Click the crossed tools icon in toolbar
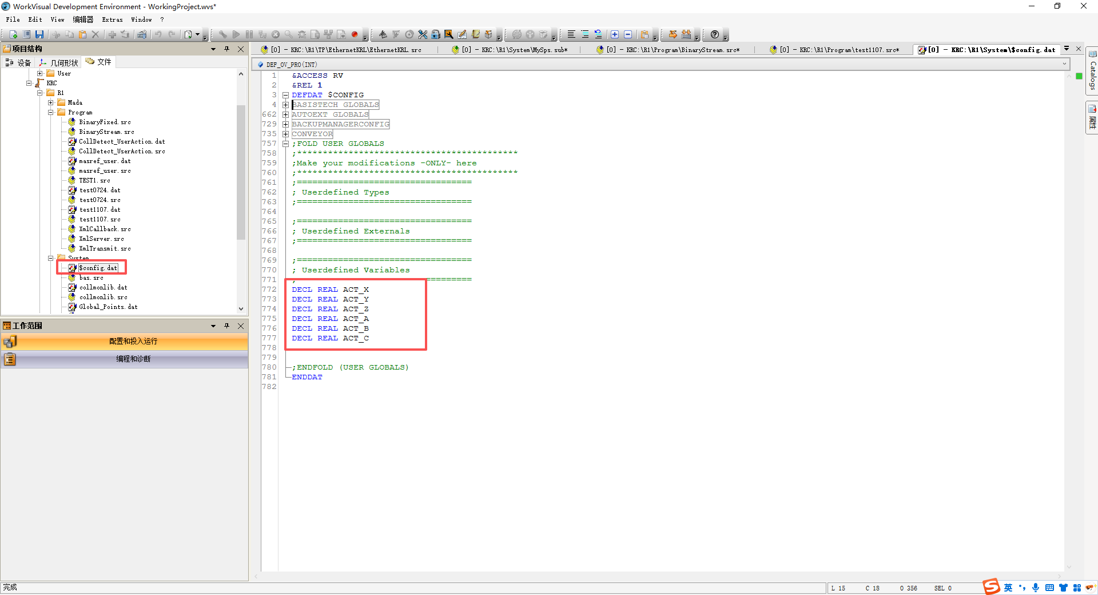The height and width of the screenshot is (595, 1098). click(423, 35)
